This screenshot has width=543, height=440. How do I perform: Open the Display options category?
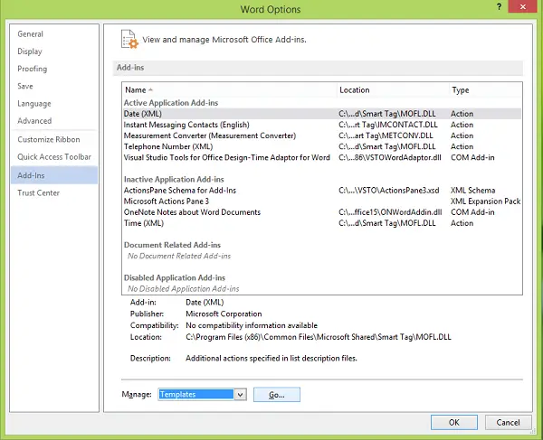[x=30, y=51]
